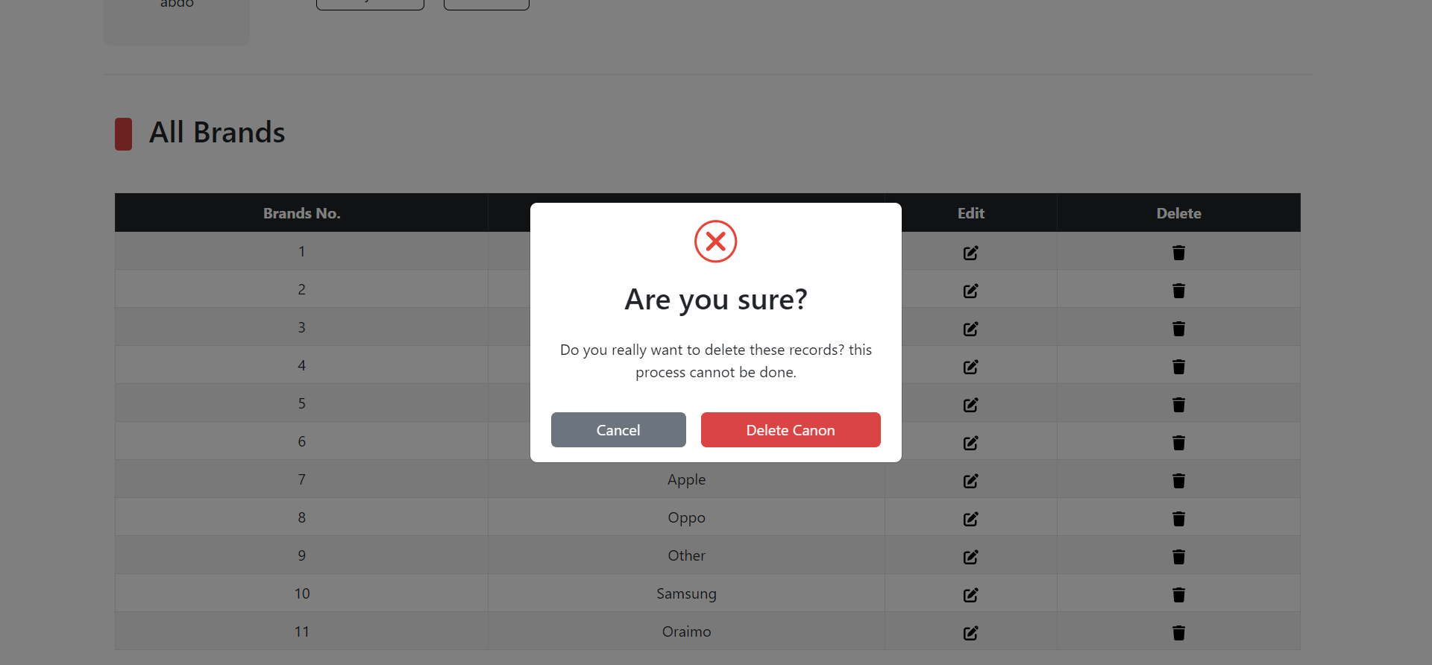This screenshot has height=665, width=1432.
Task: Click the Edit icon for brand 6
Action: (x=970, y=443)
